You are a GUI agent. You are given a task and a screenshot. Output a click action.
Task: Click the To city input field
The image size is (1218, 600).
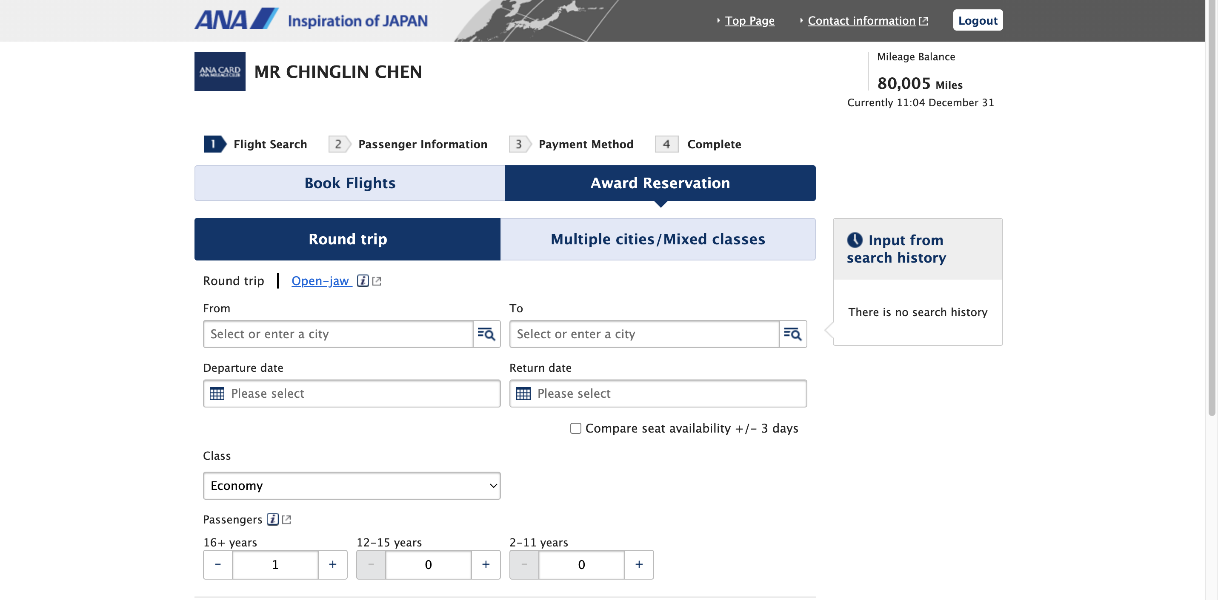[644, 334]
